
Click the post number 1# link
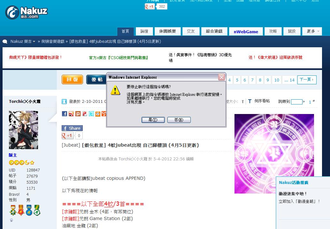pyautogui.click(x=311, y=102)
